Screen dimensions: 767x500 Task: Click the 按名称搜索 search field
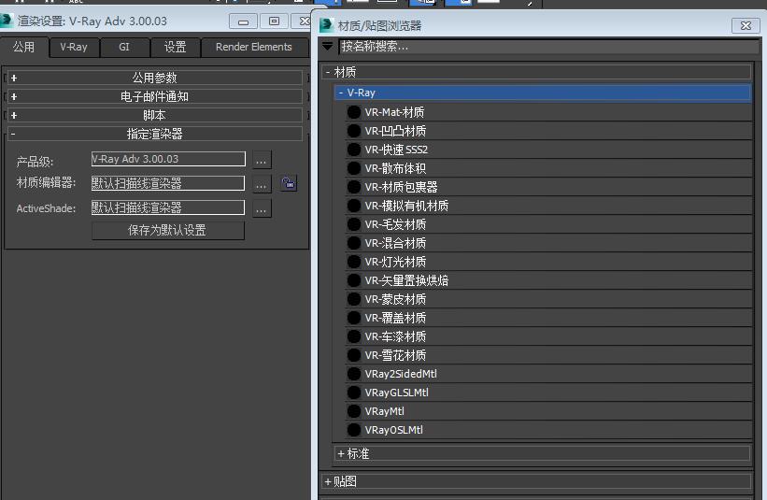tap(547, 47)
